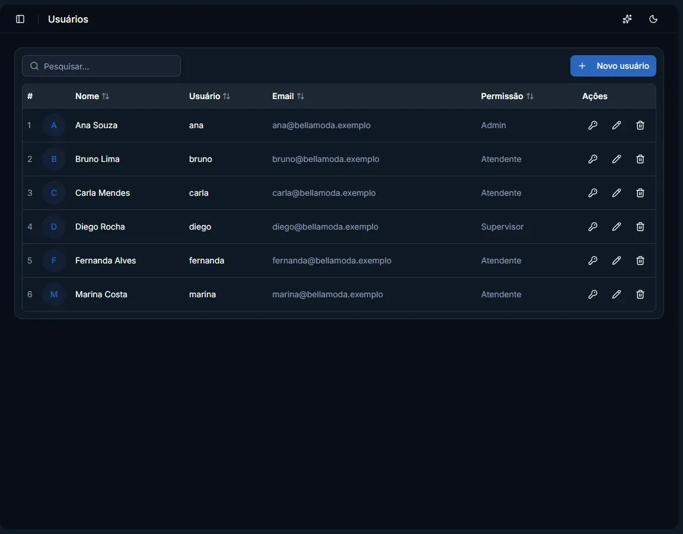Click the Supervisor permission cell
Viewport: 683px width, 534px height.
[502, 227]
